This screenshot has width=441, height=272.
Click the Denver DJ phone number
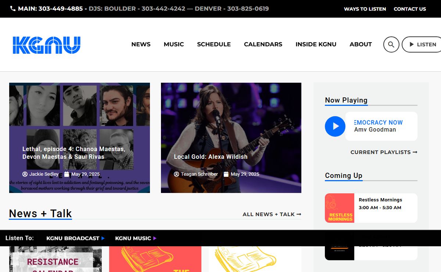[x=248, y=8]
